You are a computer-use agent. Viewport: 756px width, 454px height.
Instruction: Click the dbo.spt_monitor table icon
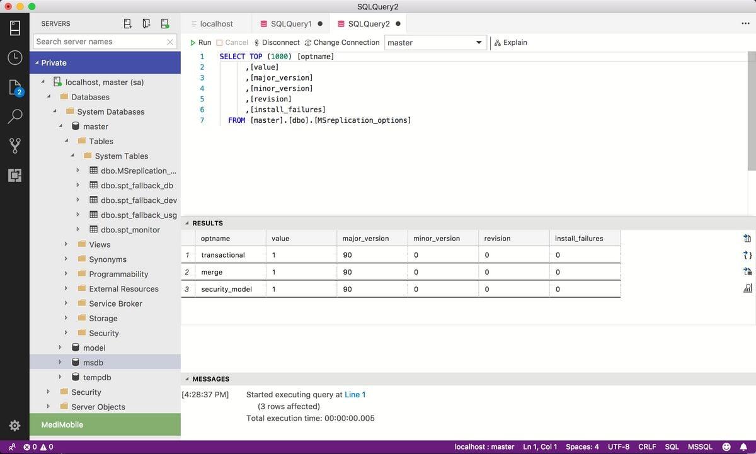(x=93, y=230)
